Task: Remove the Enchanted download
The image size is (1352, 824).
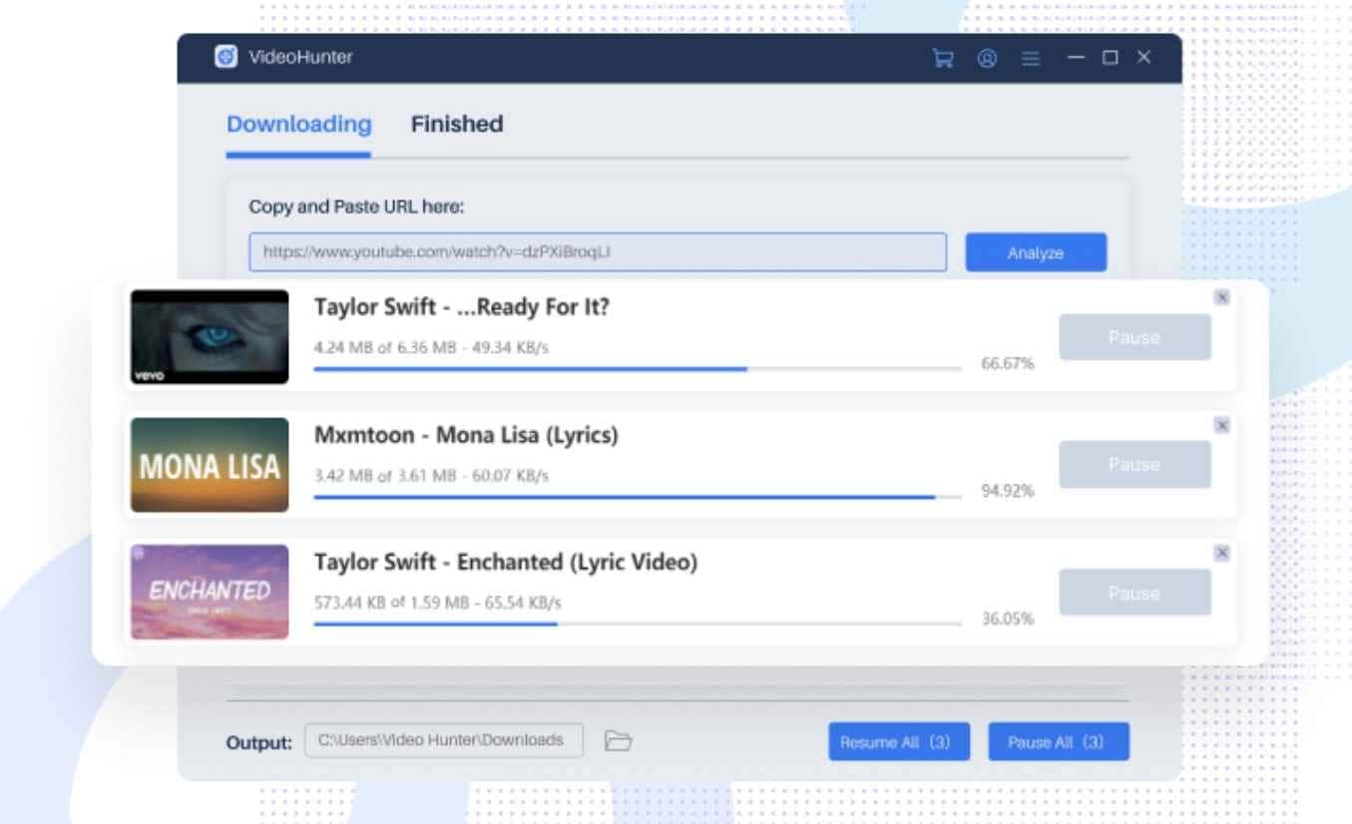Action: [1222, 553]
